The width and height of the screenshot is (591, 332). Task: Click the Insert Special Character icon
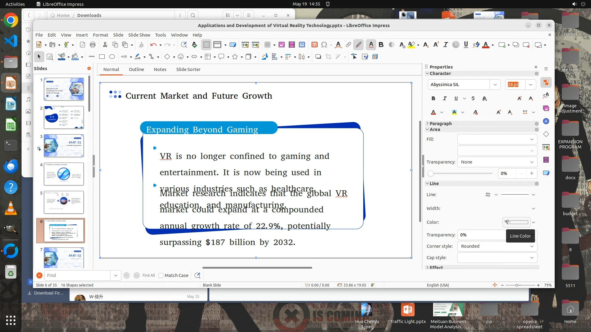324,45
